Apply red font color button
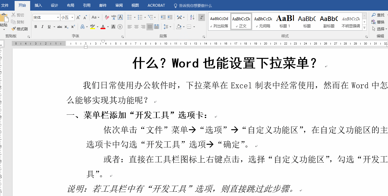This screenshot has height=196, width=388. (x=103, y=27)
